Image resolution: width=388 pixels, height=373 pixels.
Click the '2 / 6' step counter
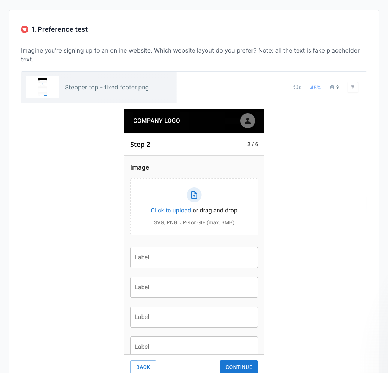[x=253, y=144]
